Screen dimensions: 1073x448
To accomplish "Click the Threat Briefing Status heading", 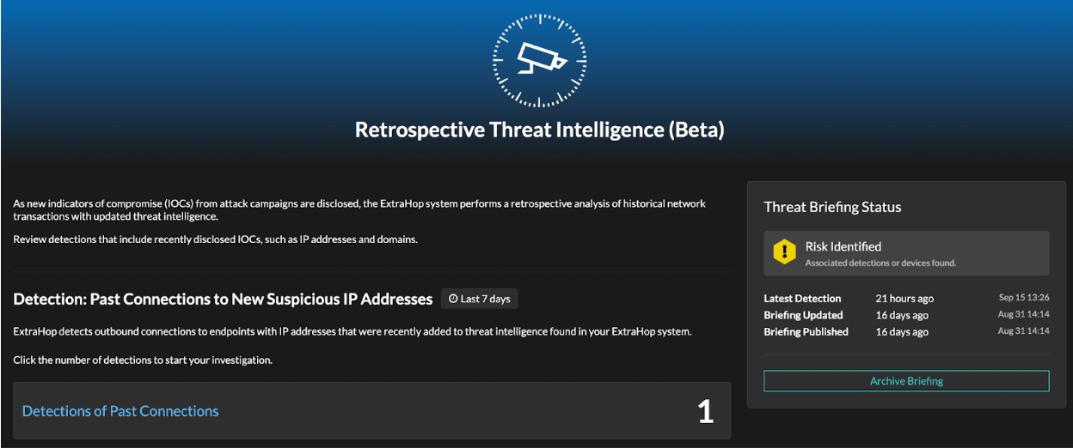I will pos(832,207).
